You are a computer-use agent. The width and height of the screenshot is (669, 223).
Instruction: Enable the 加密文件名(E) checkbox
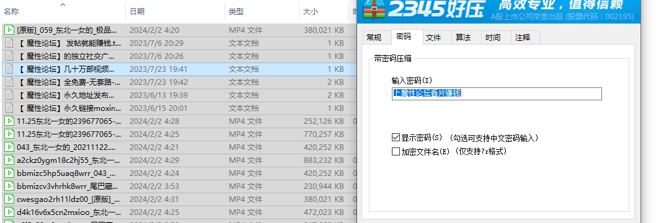[x=396, y=151]
